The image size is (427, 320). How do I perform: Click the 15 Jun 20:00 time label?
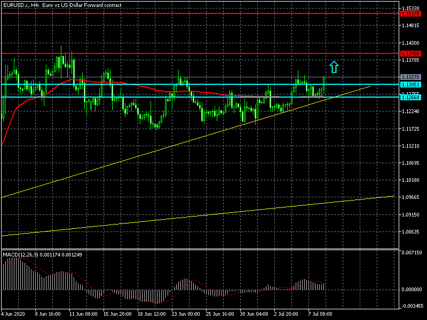coord(118,314)
